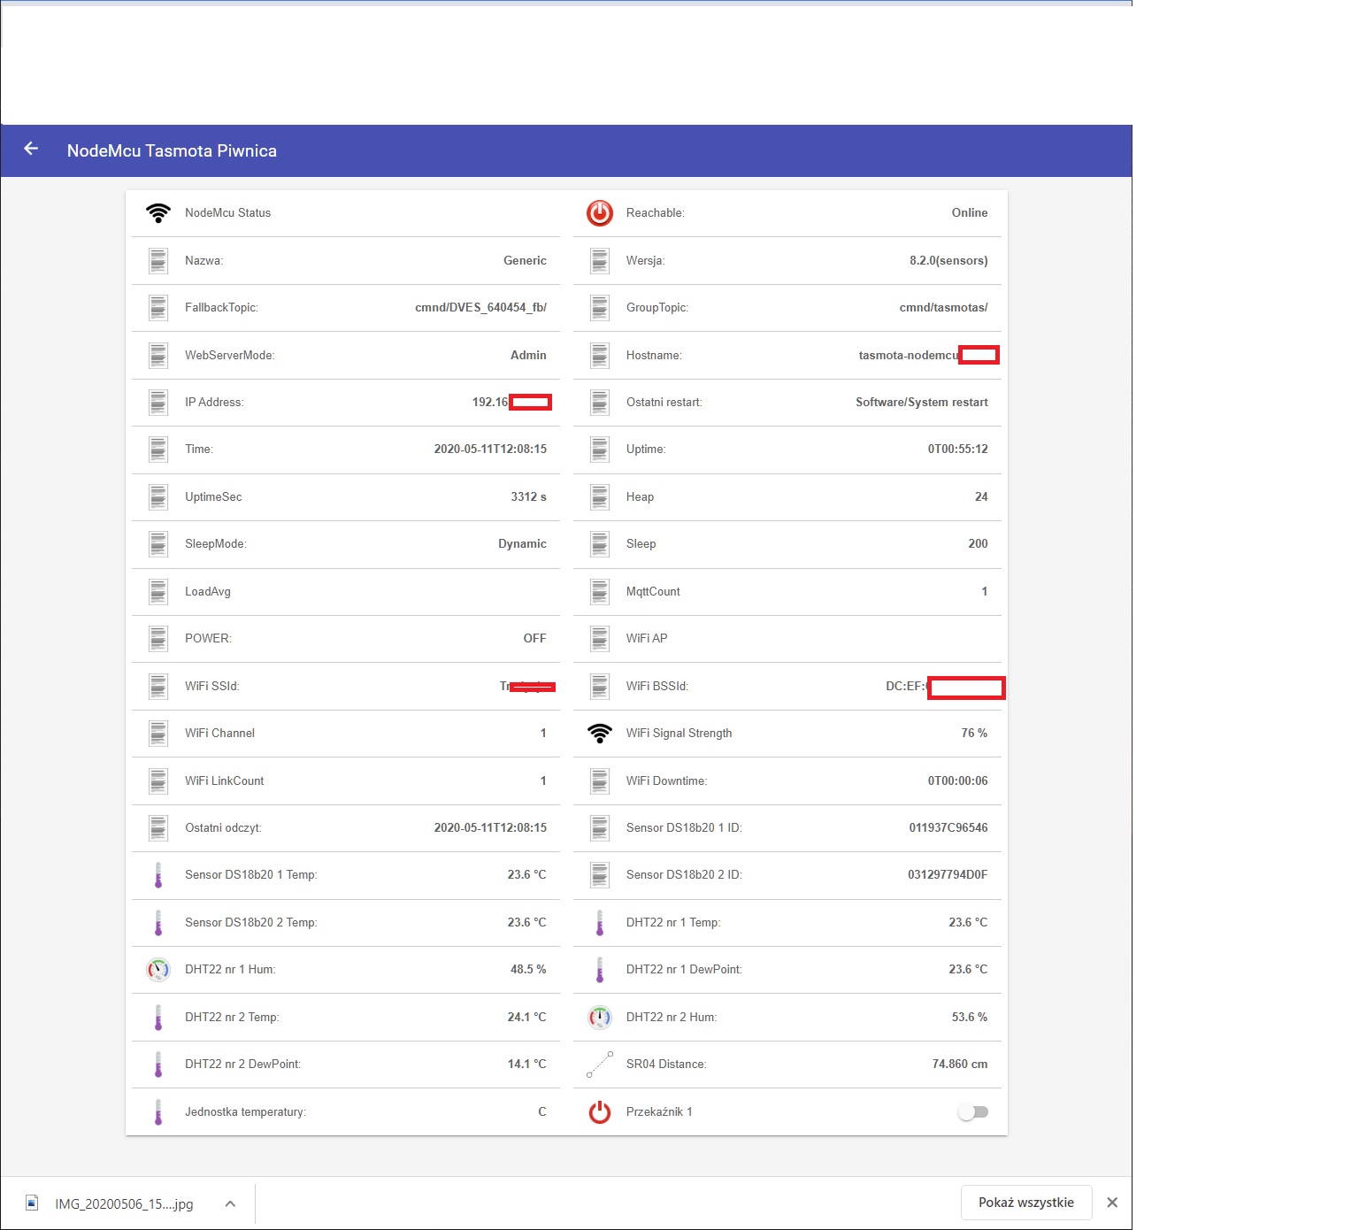Click the WiFi Downtime value 0T00:00:06
The image size is (1359, 1230).
(957, 781)
